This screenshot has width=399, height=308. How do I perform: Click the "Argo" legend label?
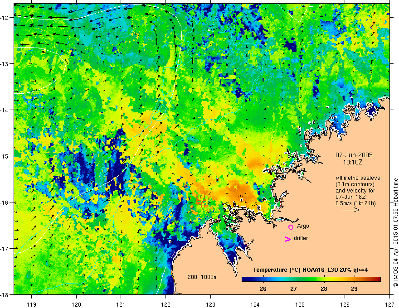click(x=303, y=226)
